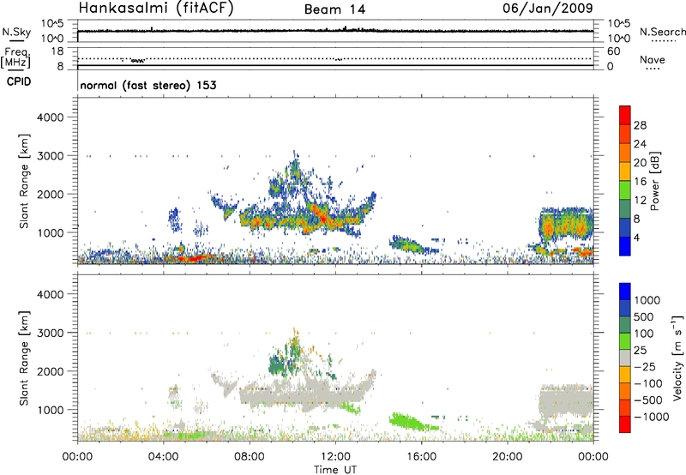The height and width of the screenshot is (475, 686).
Task: Click the 'N.Sky' legend label
Action: pos(16,32)
